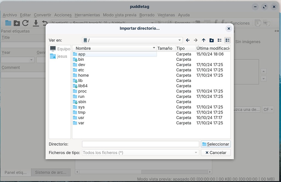This screenshot has height=182, width=281.
Task: Open Modo vista previa menu
Action: point(120,15)
